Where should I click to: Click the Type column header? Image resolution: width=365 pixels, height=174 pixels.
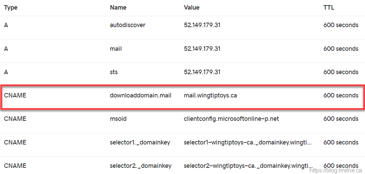tap(11, 7)
